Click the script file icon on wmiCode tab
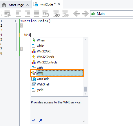 coord(35,4)
